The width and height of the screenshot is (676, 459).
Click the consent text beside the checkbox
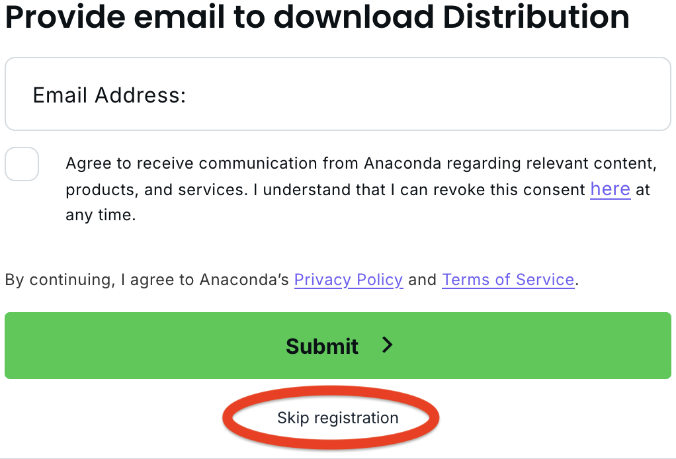361,188
